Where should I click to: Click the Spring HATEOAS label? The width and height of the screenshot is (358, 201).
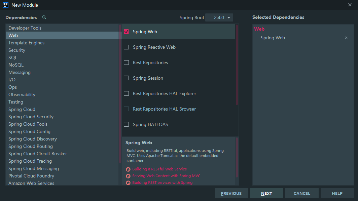point(150,125)
